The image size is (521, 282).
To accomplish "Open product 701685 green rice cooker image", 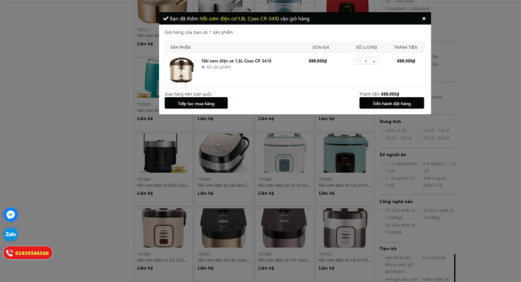I will [345, 153].
